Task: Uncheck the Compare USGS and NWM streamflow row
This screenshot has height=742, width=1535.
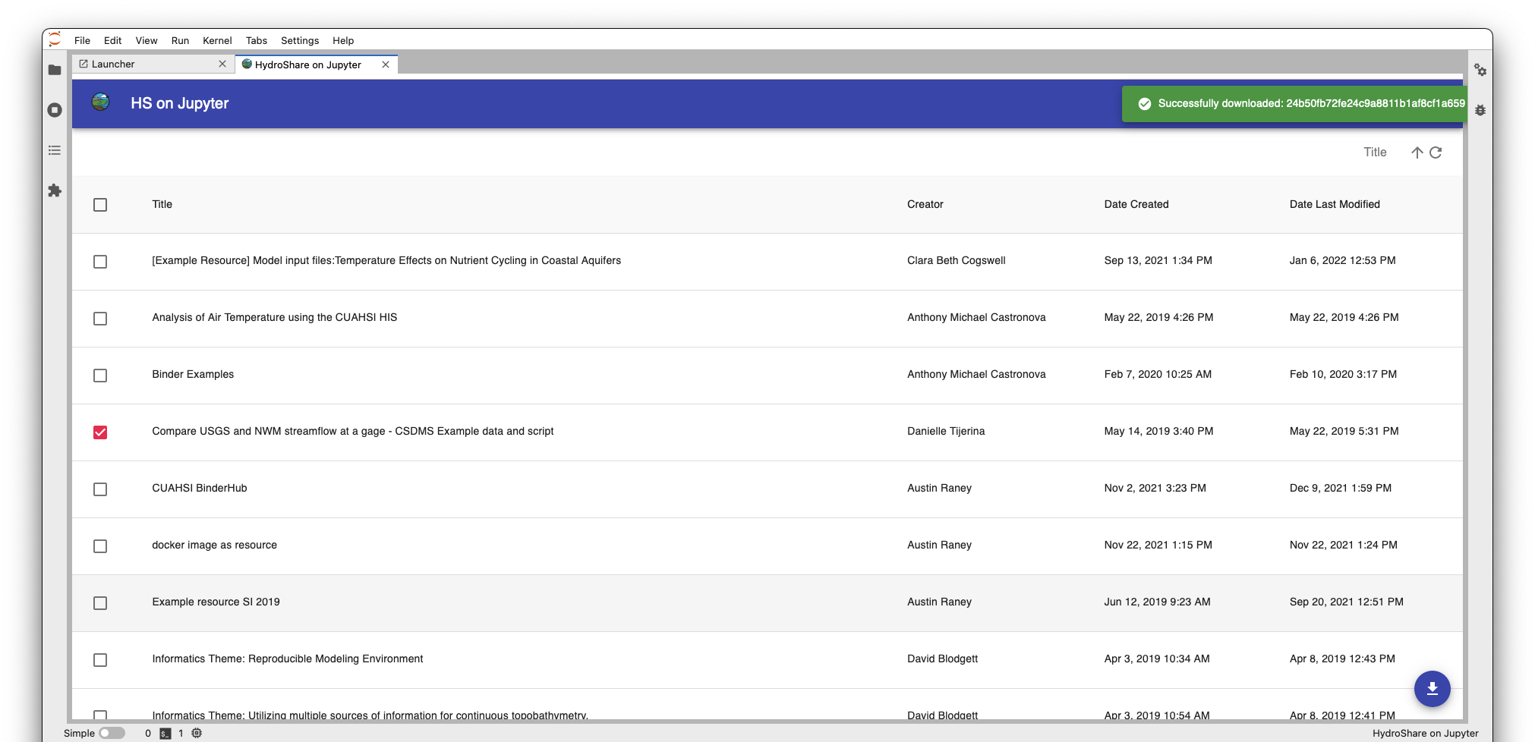Action: (100, 432)
